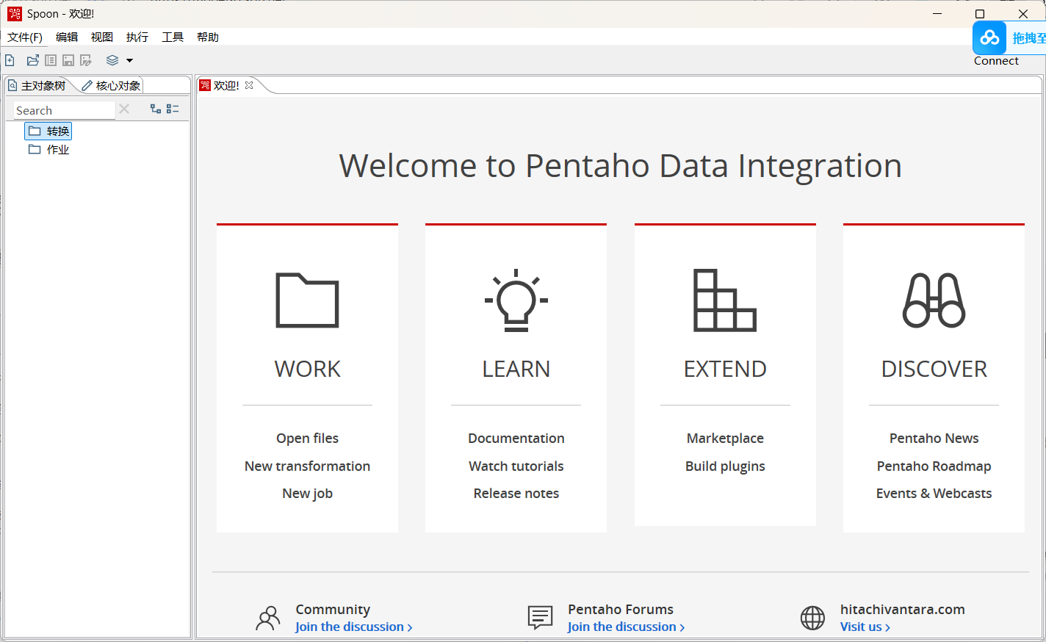Image resolution: width=1046 pixels, height=642 pixels.
Task: Open the Events & Webcasts link
Action: [x=934, y=494]
